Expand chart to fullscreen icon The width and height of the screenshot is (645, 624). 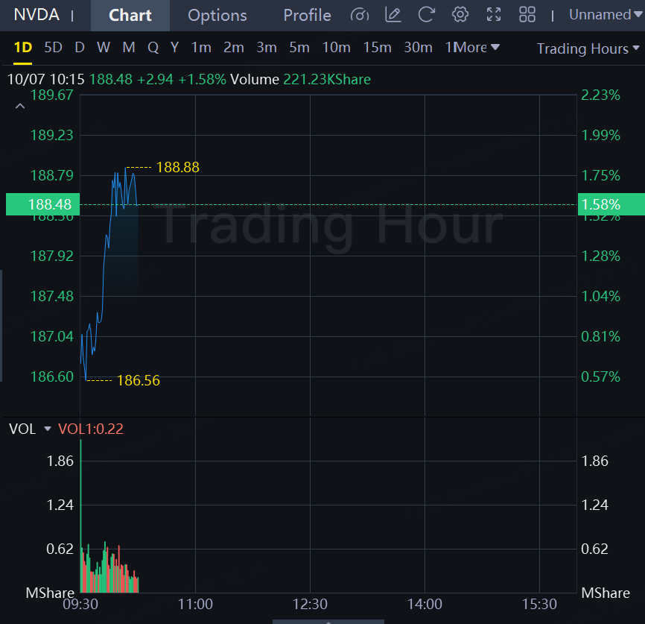[x=494, y=15]
